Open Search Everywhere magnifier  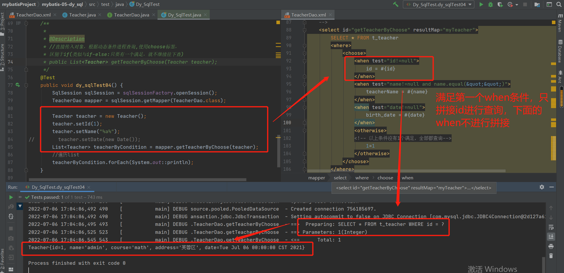click(x=559, y=4)
